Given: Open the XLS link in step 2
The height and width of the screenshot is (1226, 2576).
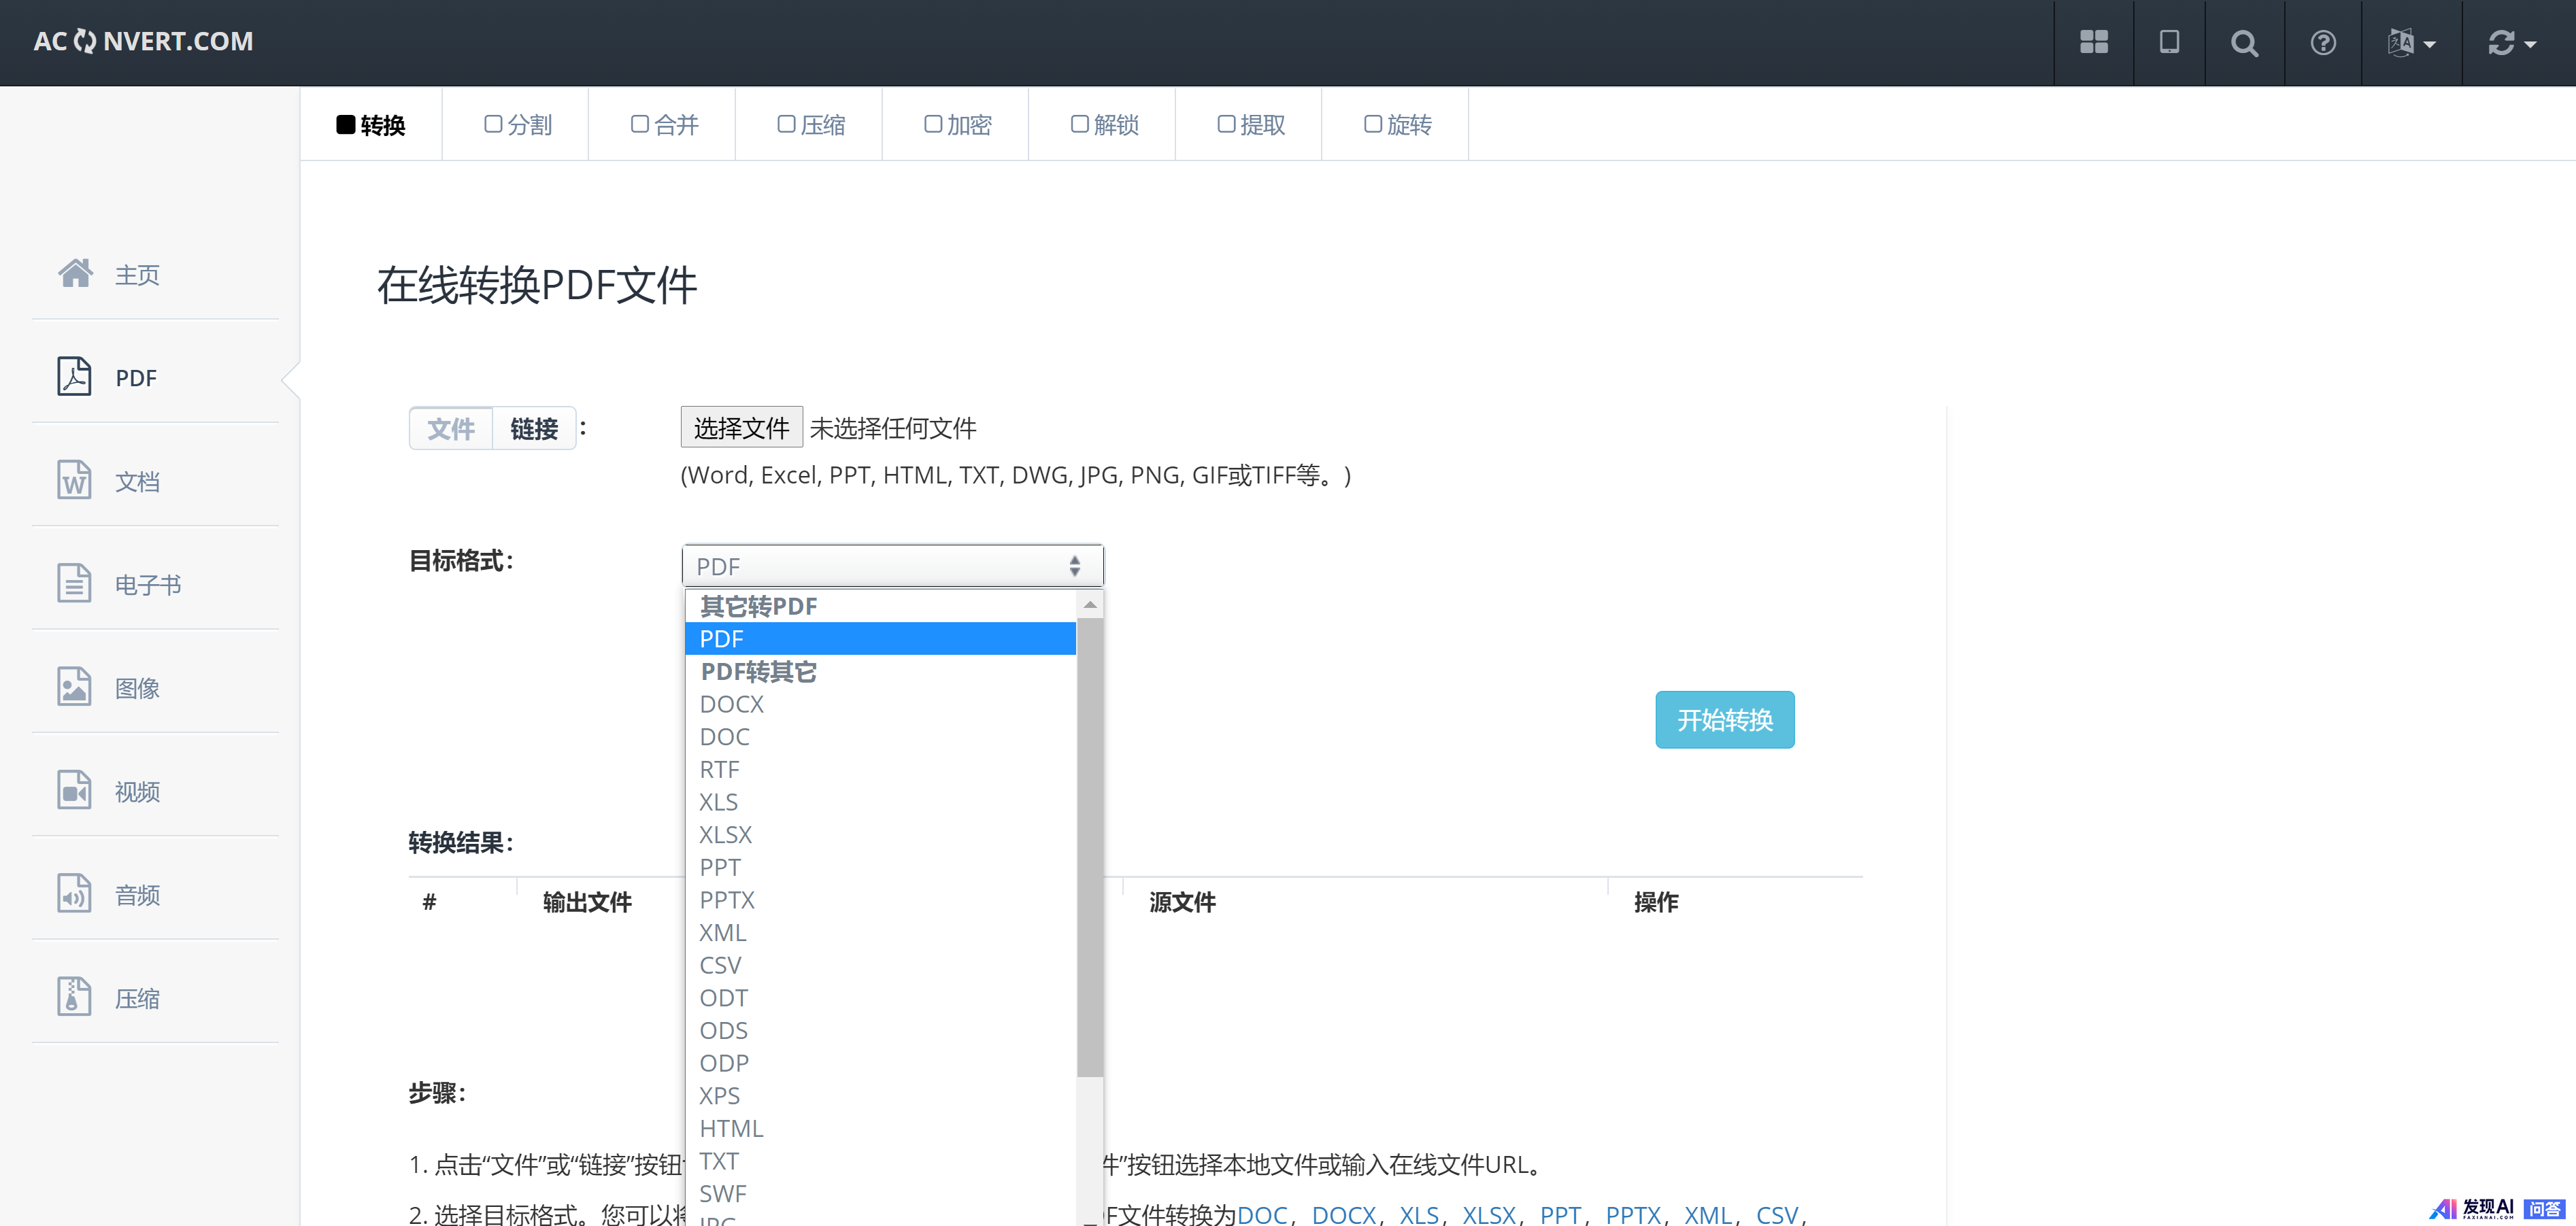Looking at the screenshot, I should [x=1418, y=1214].
